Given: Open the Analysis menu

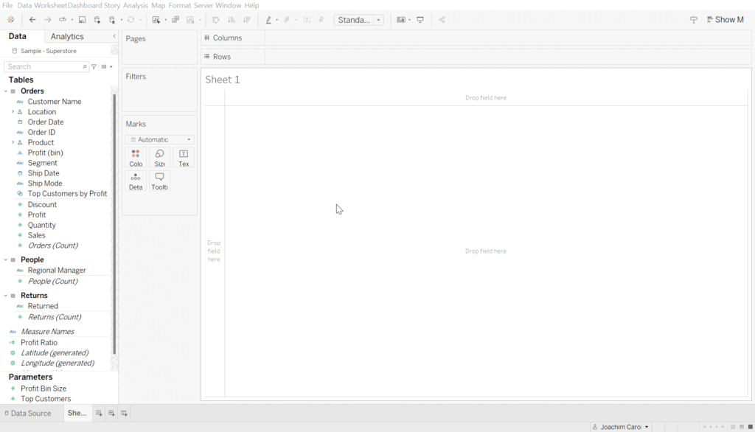Looking at the screenshot, I should [x=136, y=5].
